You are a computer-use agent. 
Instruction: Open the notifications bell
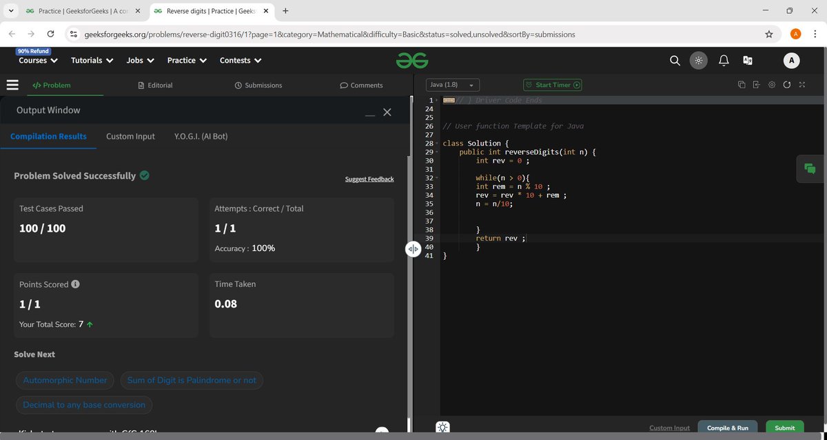click(x=724, y=61)
